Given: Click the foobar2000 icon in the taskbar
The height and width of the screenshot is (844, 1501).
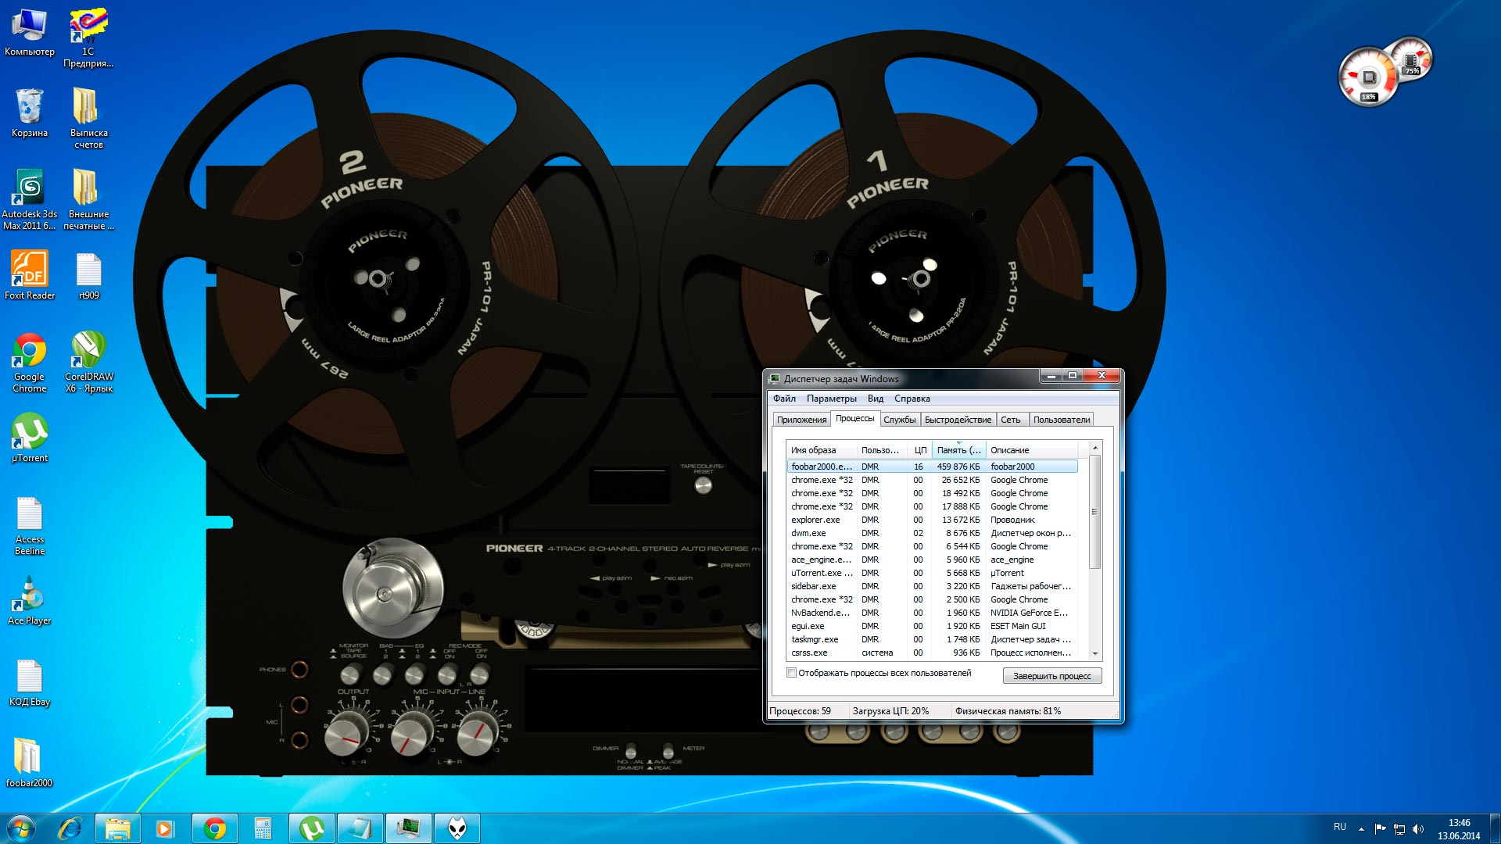Looking at the screenshot, I should [x=457, y=828].
